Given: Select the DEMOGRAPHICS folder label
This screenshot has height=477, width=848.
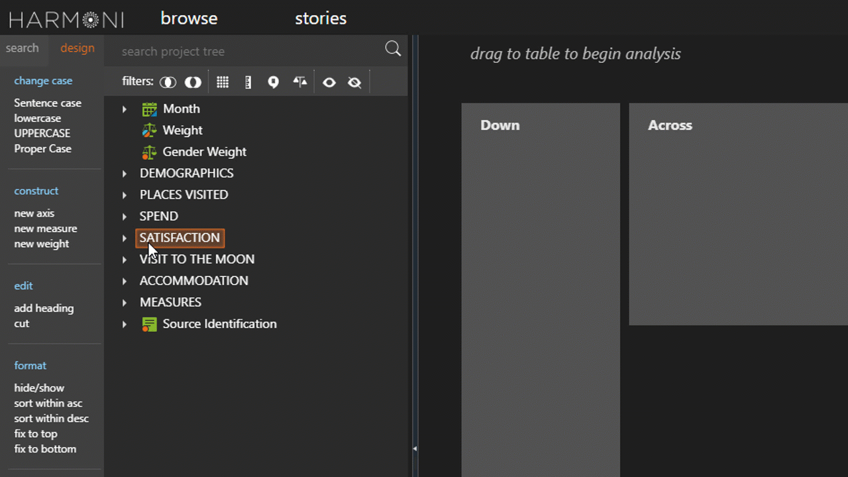Looking at the screenshot, I should pos(187,174).
